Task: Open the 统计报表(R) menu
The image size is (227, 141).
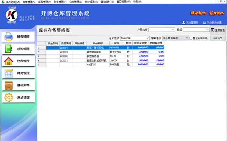Action: coord(91,2)
